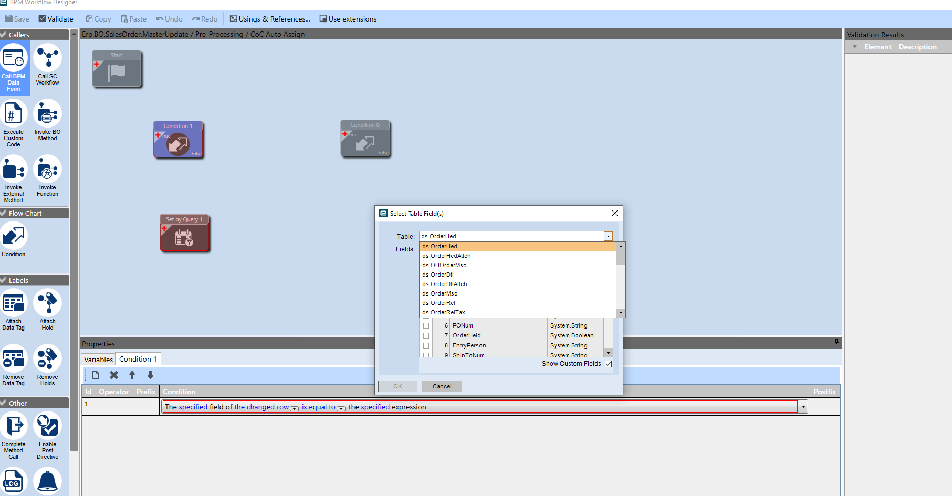Choose ds.OHOrderMsc from the table list
Image resolution: width=952 pixels, height=496 pixels.
coord(518,265)
